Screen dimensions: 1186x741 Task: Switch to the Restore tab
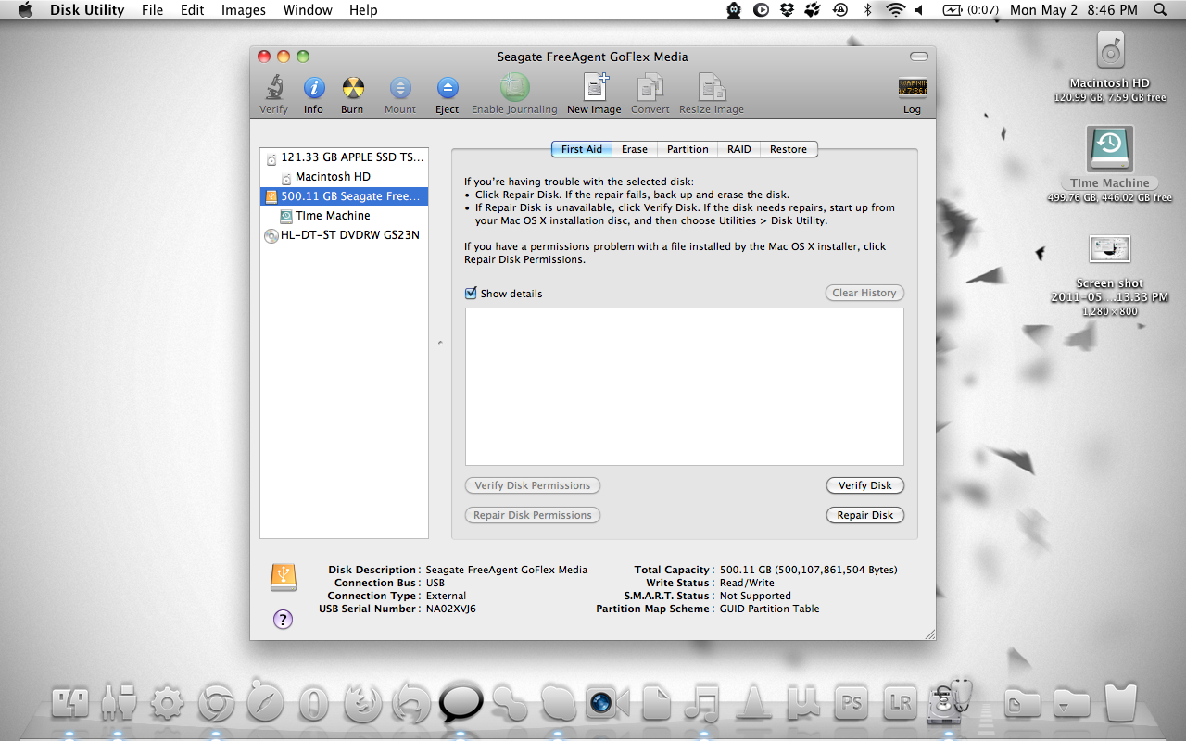pyautogui.click(x=789, y=149)
